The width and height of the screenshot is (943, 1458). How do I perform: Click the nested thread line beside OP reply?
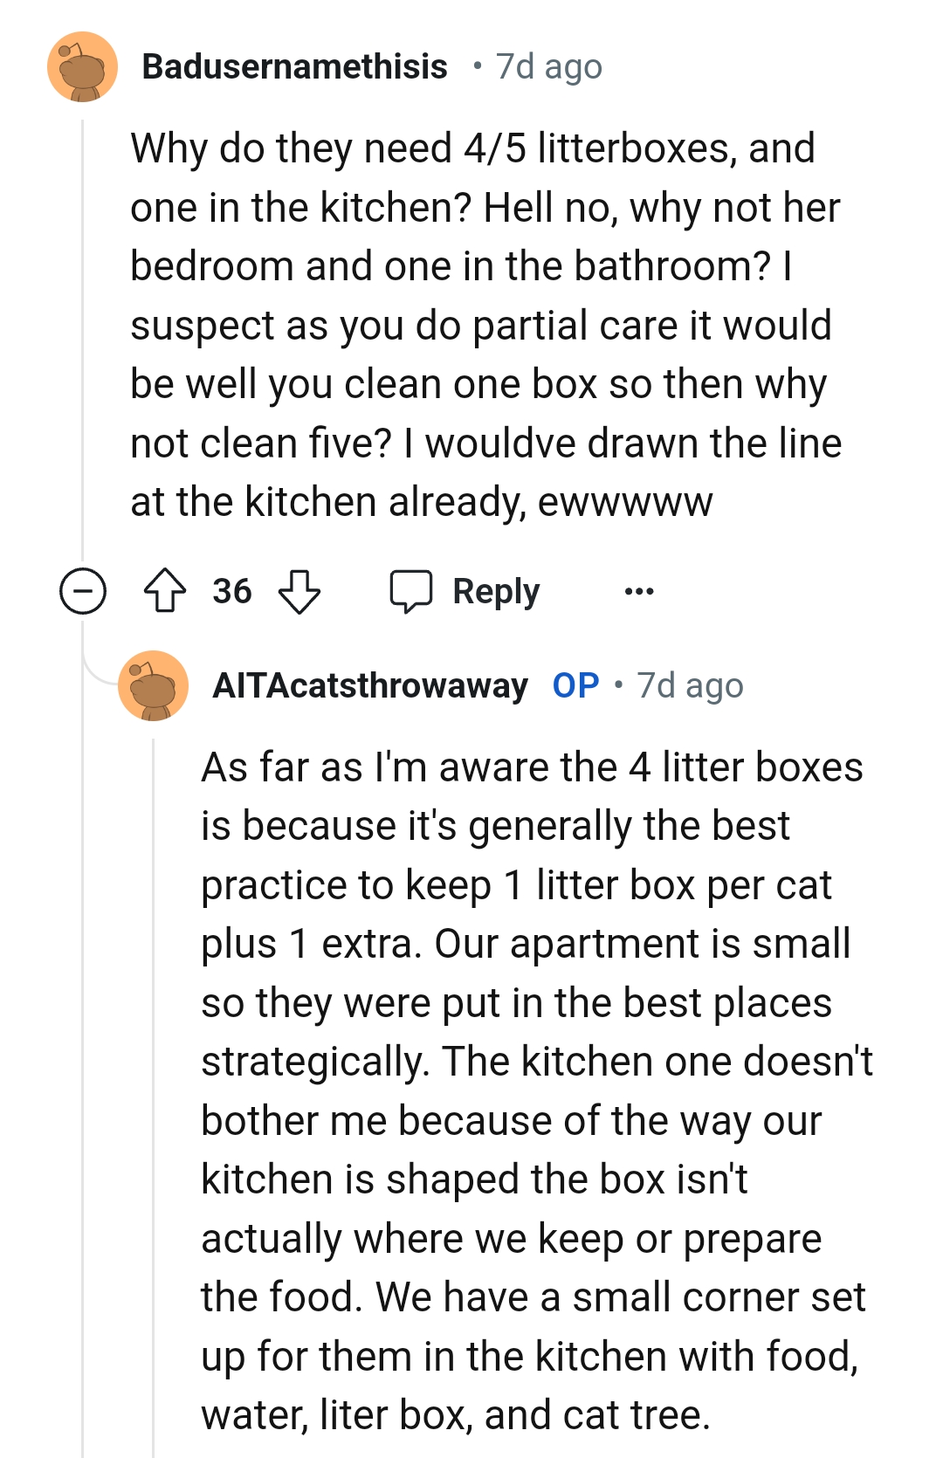pyautogui.click(x=154, y=1091)
